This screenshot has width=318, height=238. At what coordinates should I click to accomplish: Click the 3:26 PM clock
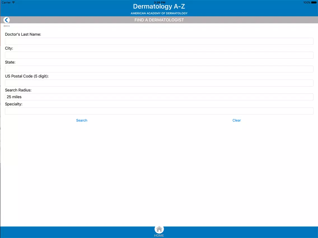160,3
